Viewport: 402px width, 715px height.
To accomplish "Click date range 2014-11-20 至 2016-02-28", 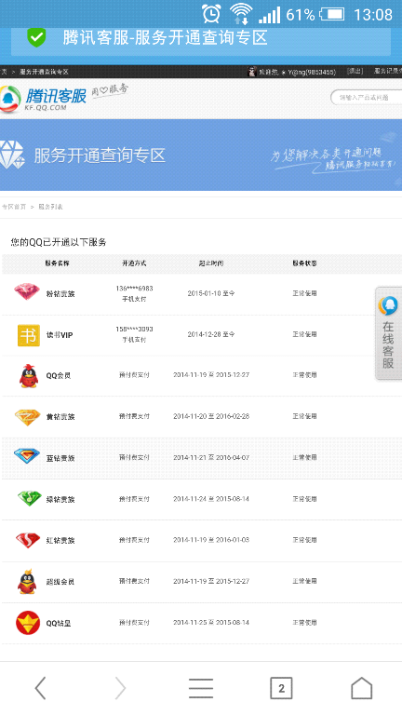I will pyautogui.click(x=211, y=416).
